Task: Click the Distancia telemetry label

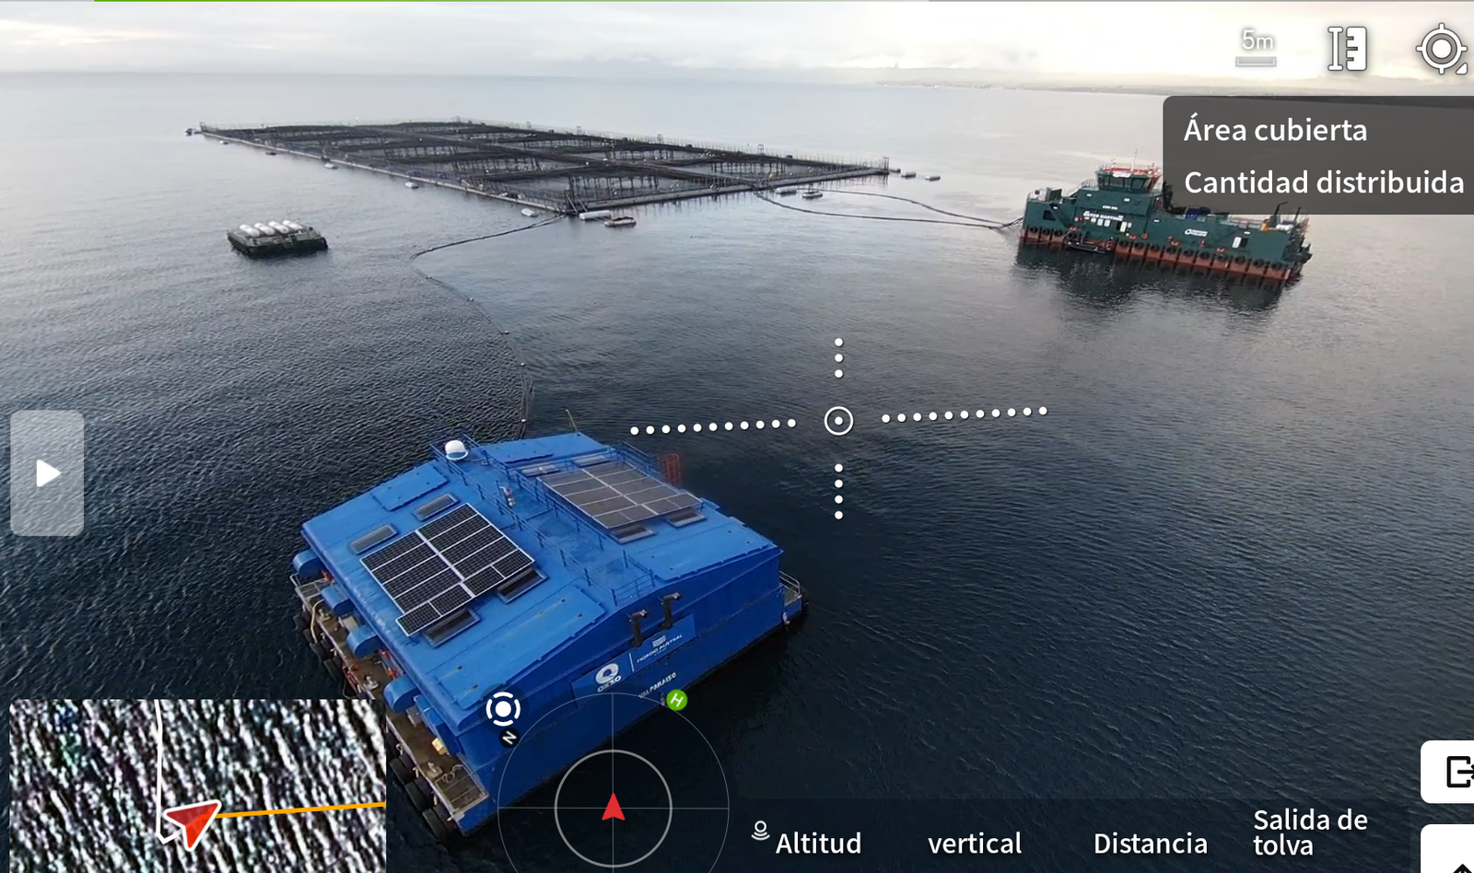Action: click(x=1150, y=843)
